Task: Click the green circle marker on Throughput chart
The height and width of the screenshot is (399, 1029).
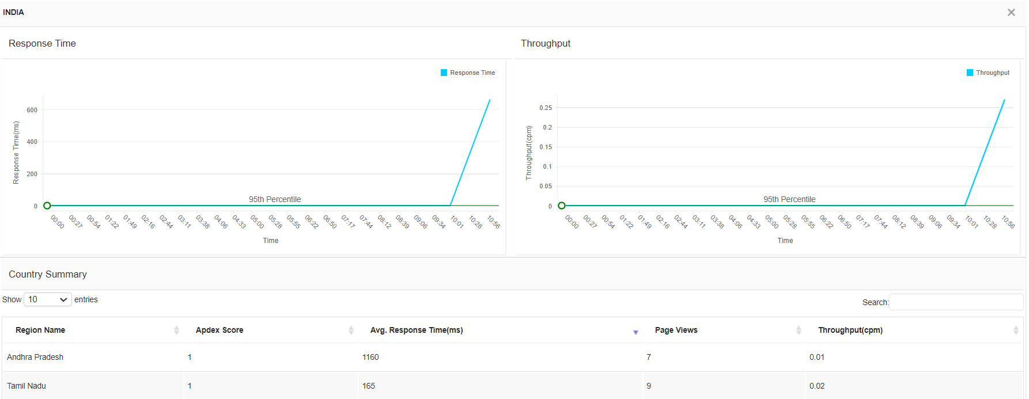Action: tap(562, 206)
